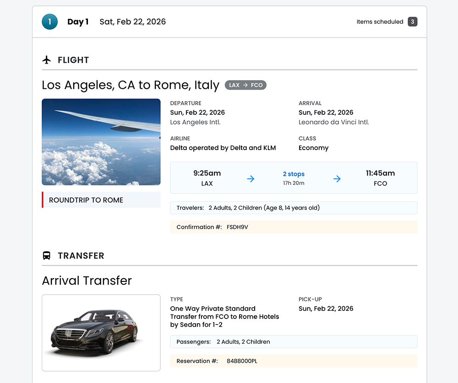The image size is (458, 383).
Task: Click the transfer Passengers info row
Action: [x=294, y=342]
